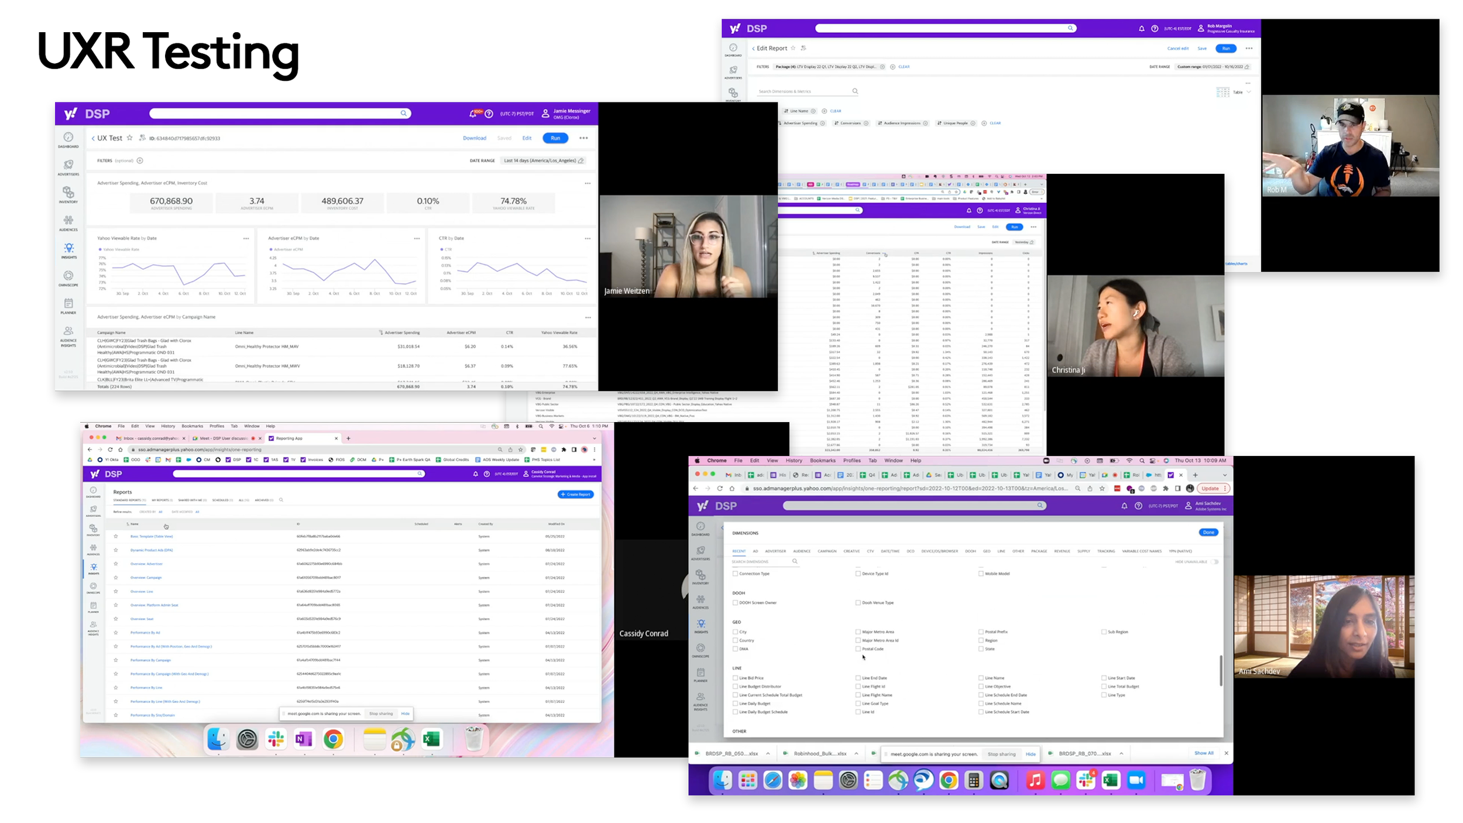
Task: Click Done button in Dimensions dialog
Action: tap(1208, 533)
